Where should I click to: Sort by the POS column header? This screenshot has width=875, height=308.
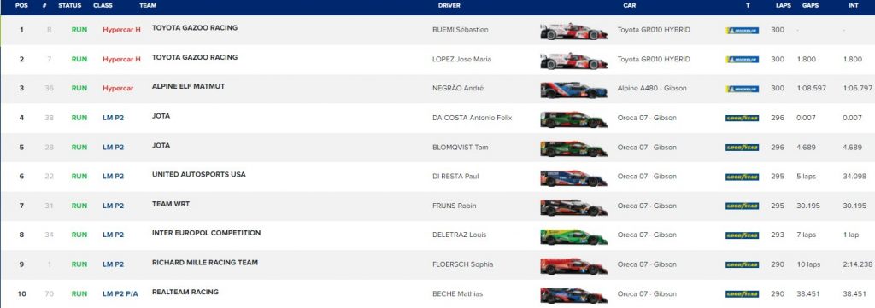[x=21, y=6]
